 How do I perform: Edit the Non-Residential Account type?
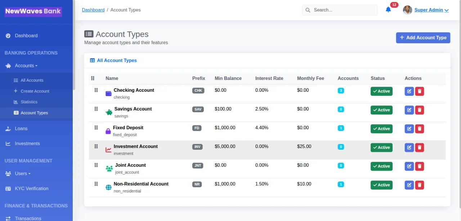tap(409, 185)
